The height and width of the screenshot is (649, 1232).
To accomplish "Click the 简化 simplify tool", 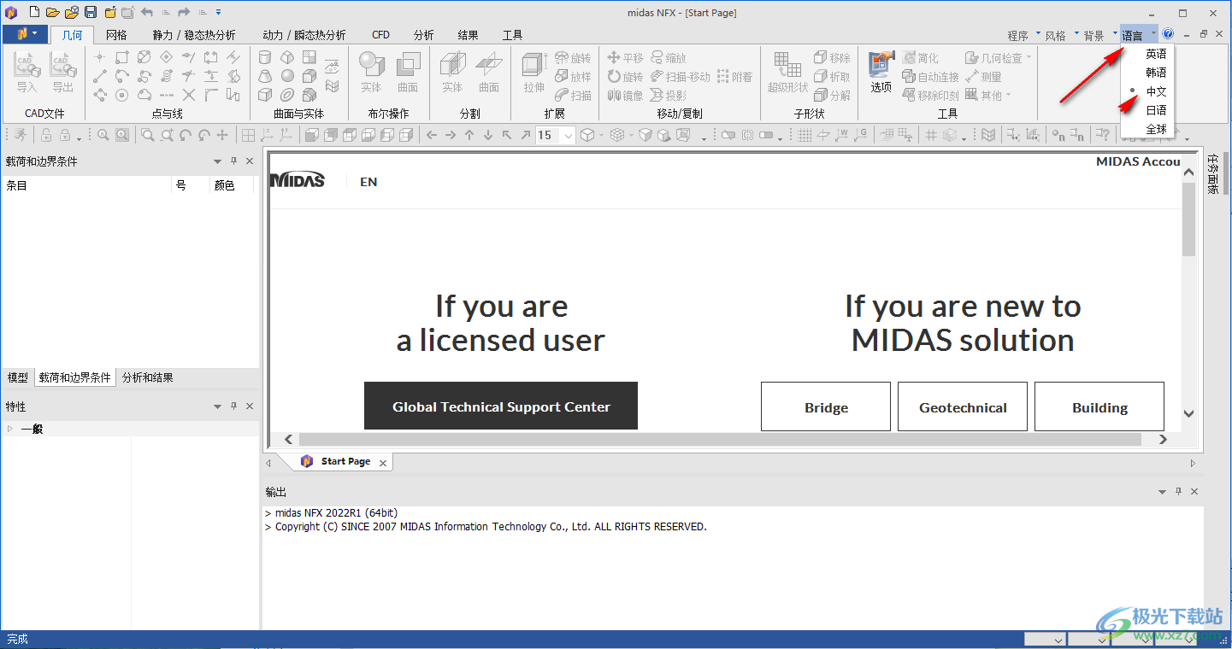I will point(921,58).
